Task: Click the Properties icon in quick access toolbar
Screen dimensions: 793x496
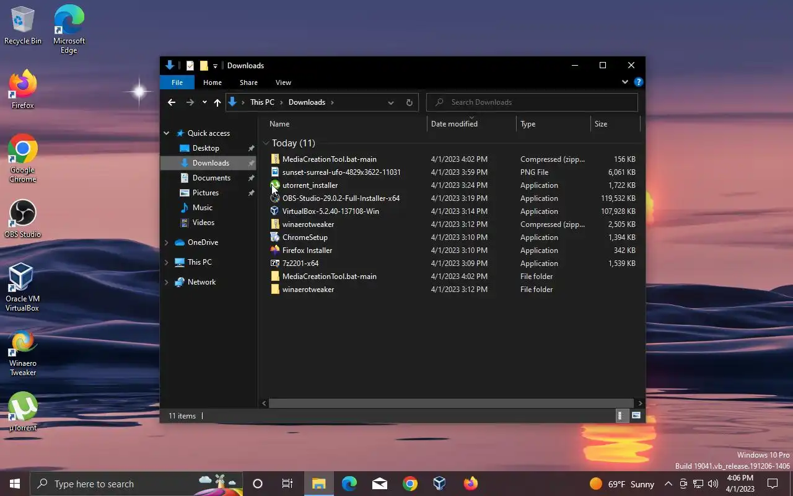Action: point(190,66)
